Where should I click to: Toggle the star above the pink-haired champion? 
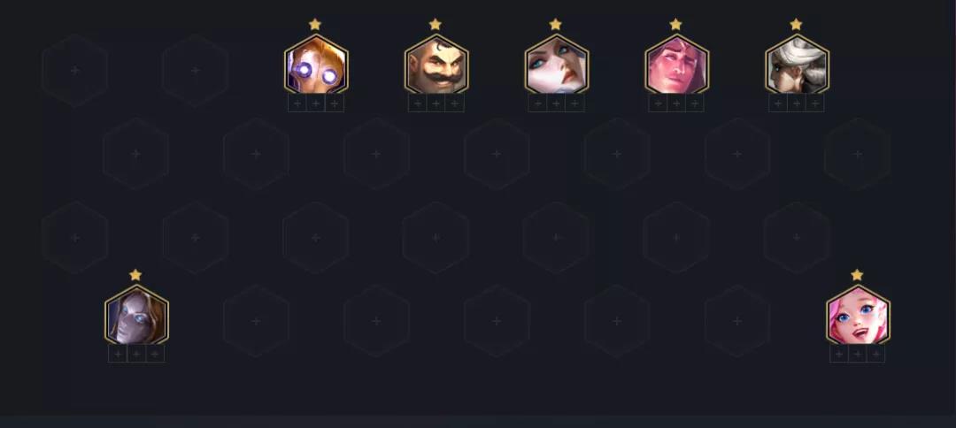click(857, 275)
